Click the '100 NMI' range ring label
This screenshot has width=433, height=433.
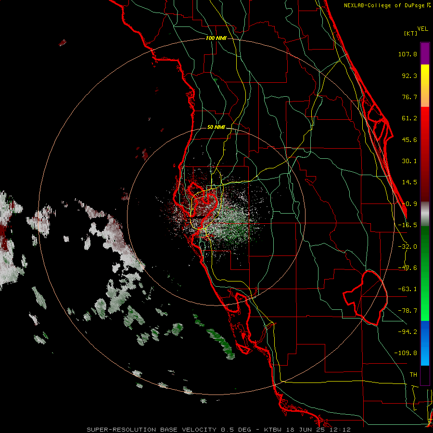pos(216,38)
